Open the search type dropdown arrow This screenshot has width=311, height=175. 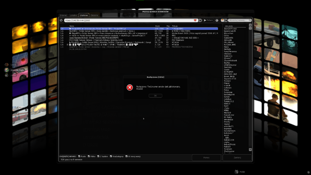226,20
